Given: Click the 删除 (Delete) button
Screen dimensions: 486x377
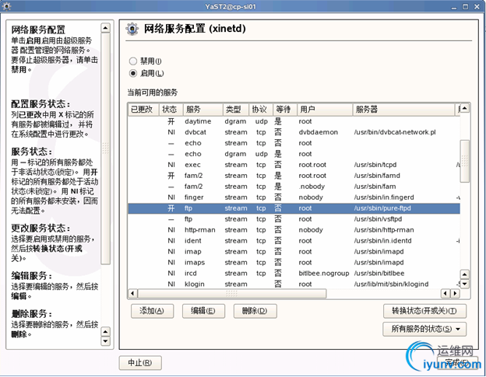Looking at the screenshot, I should (255, 311).
